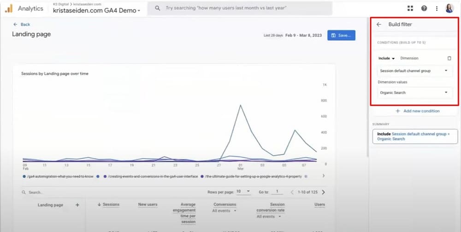Click the Google Analytics logo icon

[9, 8]
